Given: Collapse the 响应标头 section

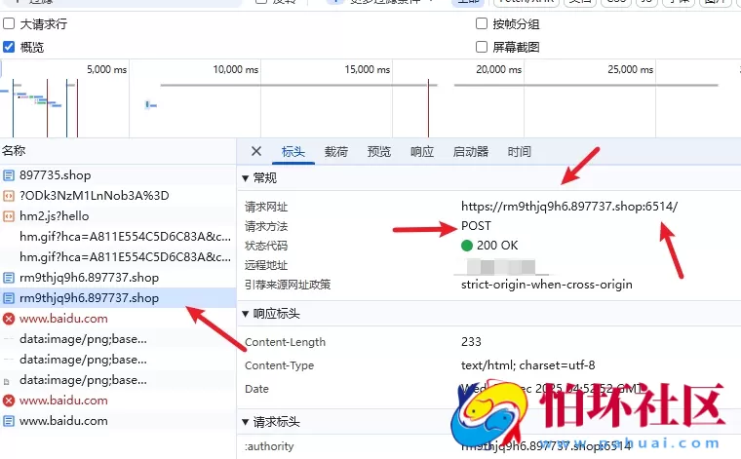Looking at the screenshot, I should pos(246,314).
